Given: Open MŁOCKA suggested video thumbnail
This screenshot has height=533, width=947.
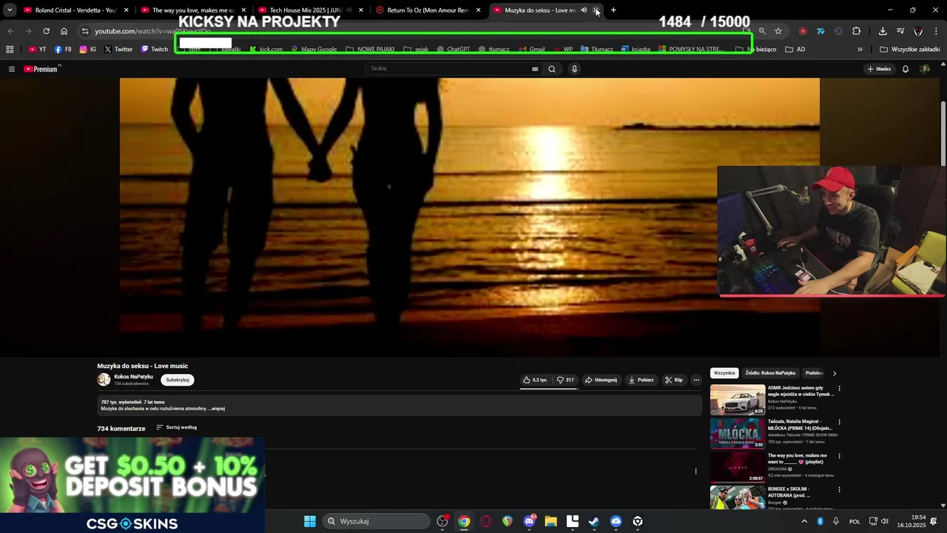Looking at the screenshot, I should coord(738,433).
